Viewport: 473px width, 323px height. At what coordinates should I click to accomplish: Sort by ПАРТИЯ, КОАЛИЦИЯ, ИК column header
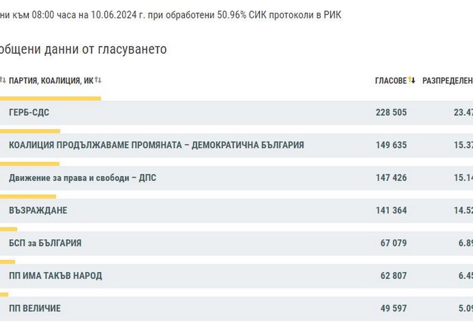pyautogui.click(x=51, y=81)
